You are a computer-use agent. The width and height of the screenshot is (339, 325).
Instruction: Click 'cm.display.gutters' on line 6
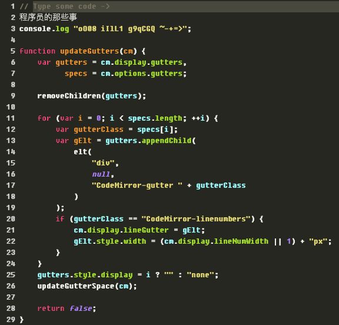pyautogui.click(x=142, y=62)
